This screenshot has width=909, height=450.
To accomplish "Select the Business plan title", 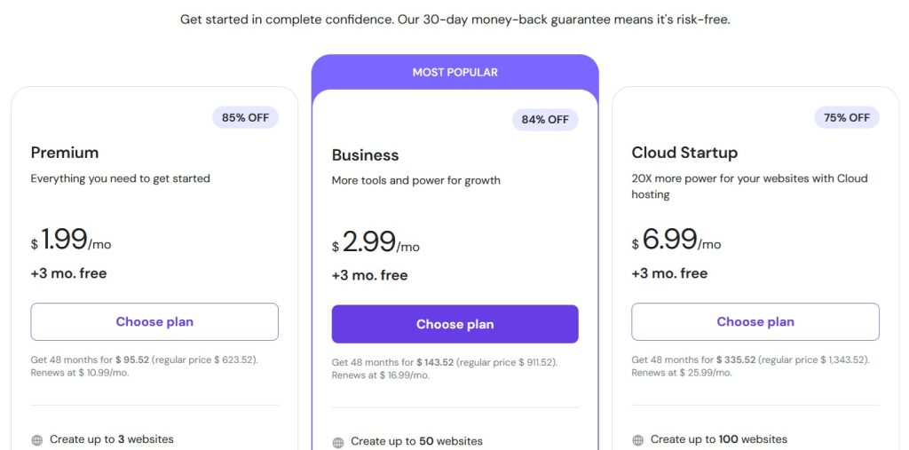I will (366, 155).
